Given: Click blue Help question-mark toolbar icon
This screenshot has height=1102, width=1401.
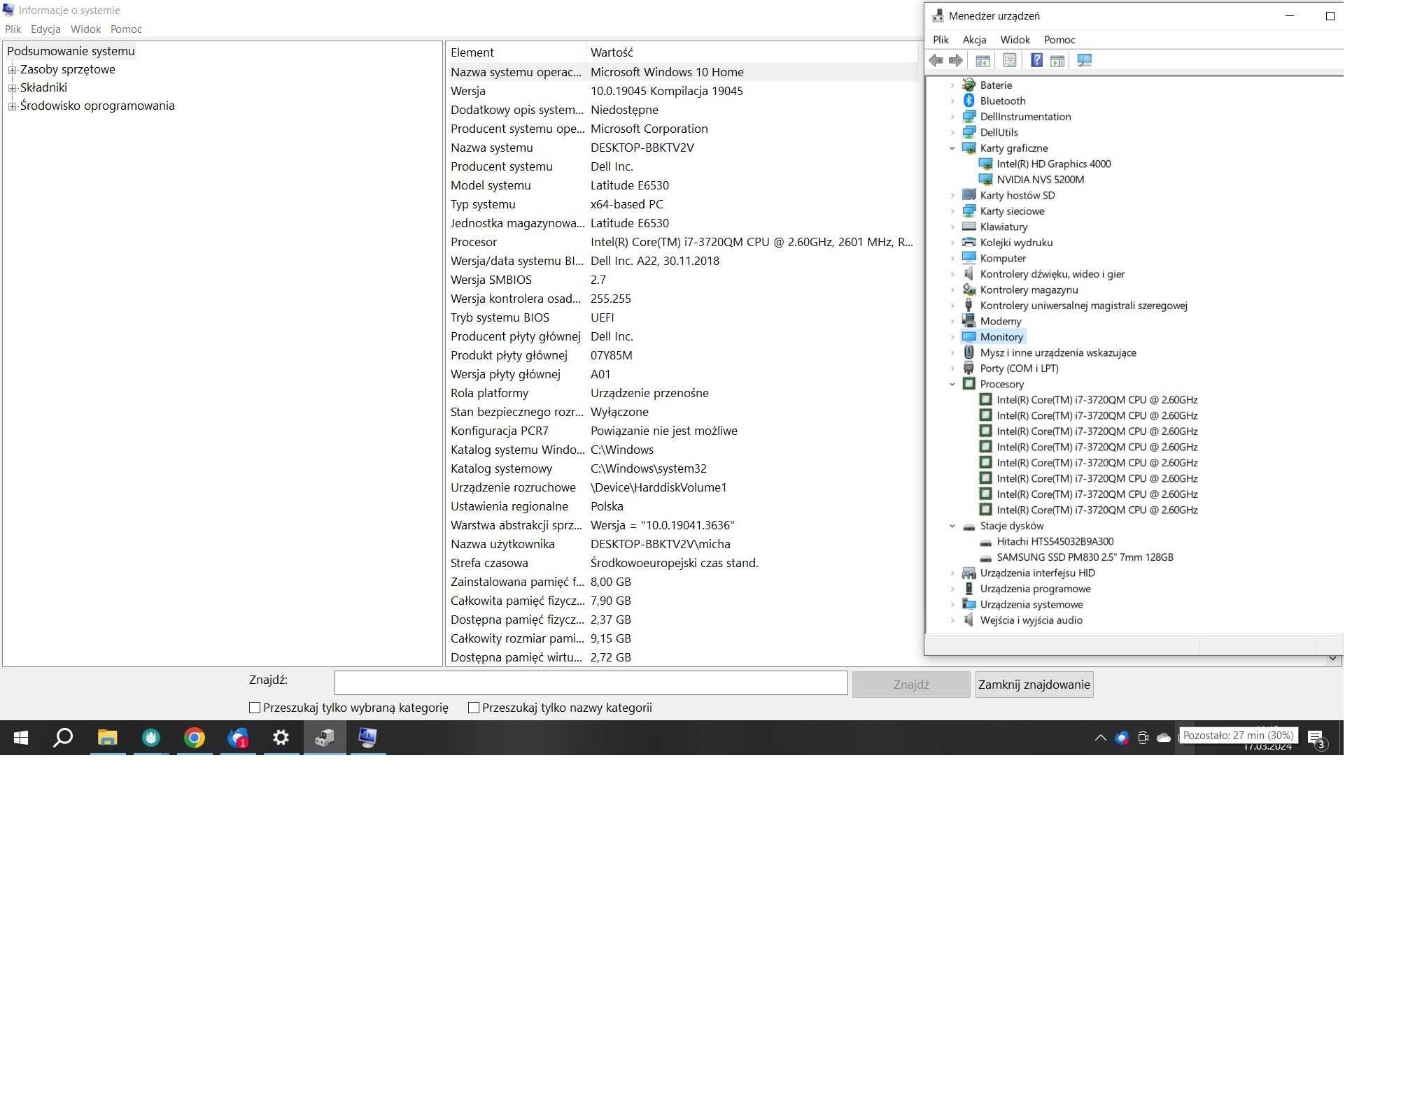Looking at the screenshot, I should (1036, 60).
